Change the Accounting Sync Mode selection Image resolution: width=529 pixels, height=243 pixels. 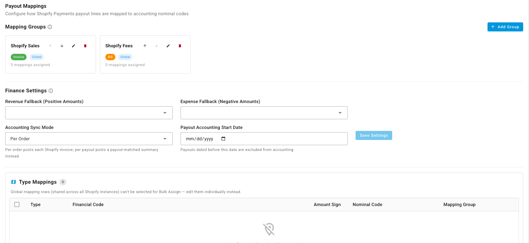[89, 139]
